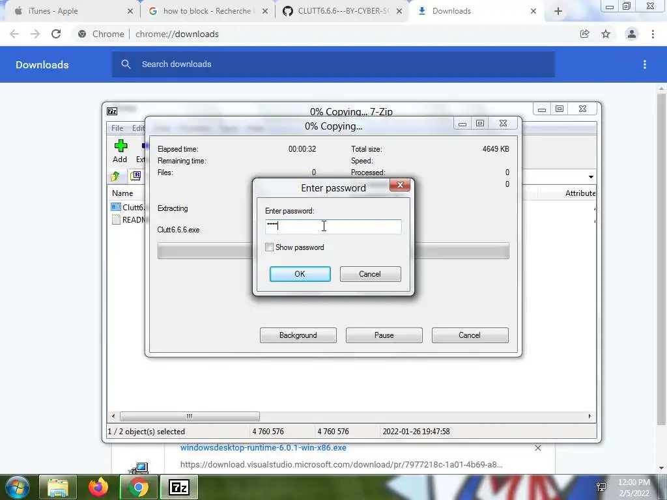Click the 7-Zip Add toolbar icon
Viewport: 667px width, 500px height.
(121, 151)
